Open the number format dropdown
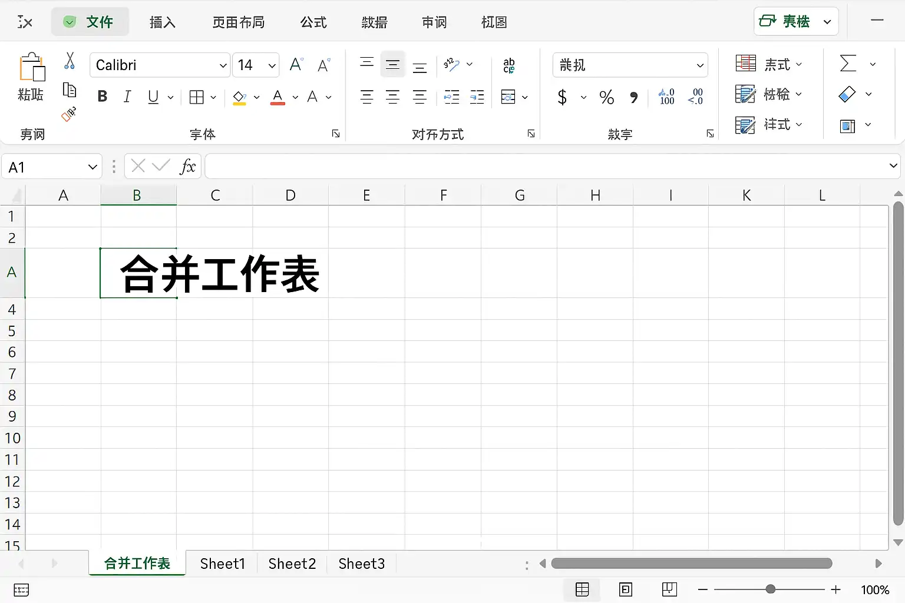The image size is (905, 603). [x=700, y=65]
